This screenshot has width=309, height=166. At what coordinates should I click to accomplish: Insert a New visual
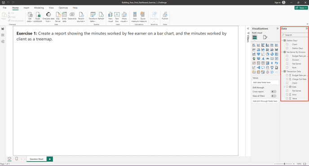pyautogui.click(x=110, y=17)
